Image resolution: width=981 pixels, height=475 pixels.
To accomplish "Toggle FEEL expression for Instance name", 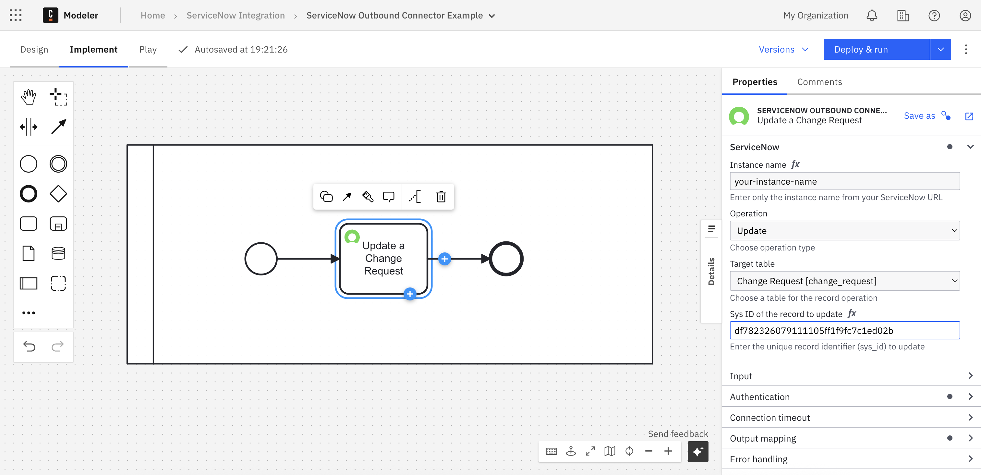I will click(x=795, y=164).
